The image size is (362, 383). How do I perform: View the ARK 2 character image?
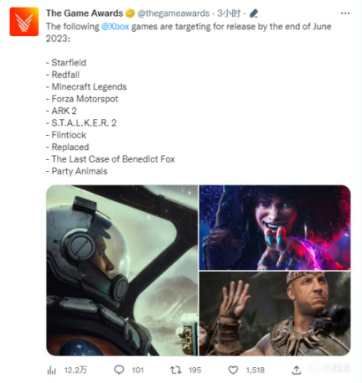pyautogui.click(x=275, y=313)
